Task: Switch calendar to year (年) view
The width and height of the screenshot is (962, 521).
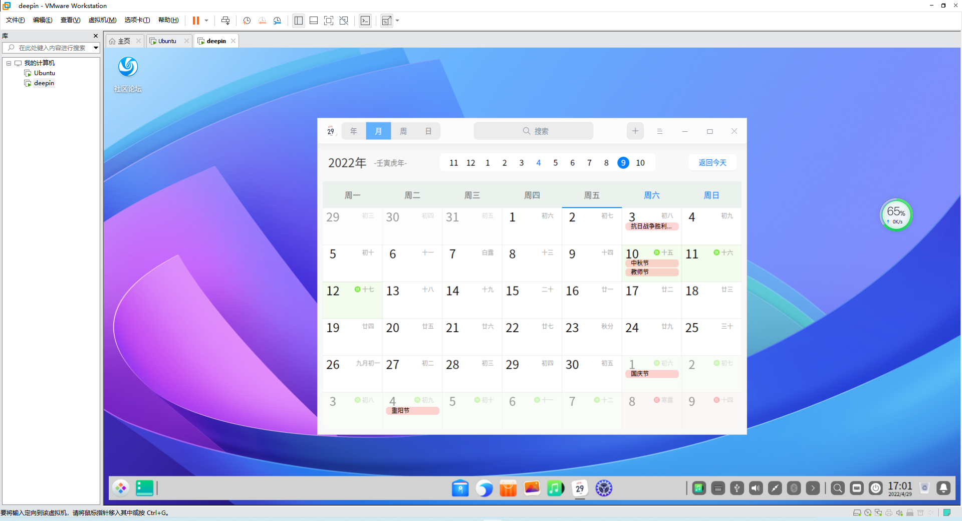Action: coord(354,131)
